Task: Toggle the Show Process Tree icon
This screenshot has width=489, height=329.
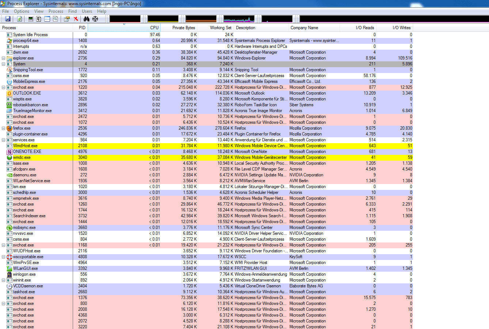Action: [39, 19]
